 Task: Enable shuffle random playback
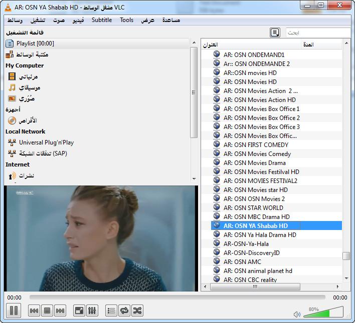click(137, 311)
